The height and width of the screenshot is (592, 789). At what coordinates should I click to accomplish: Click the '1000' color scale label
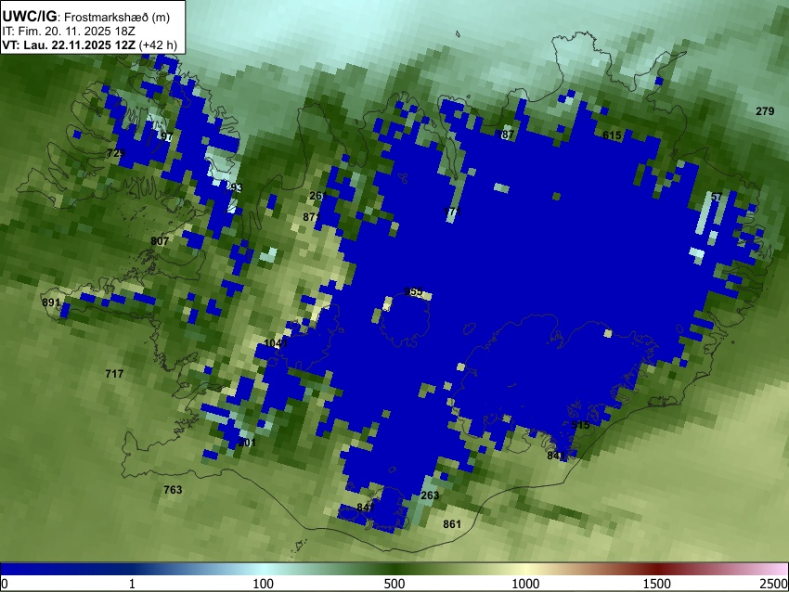[525, 584]
